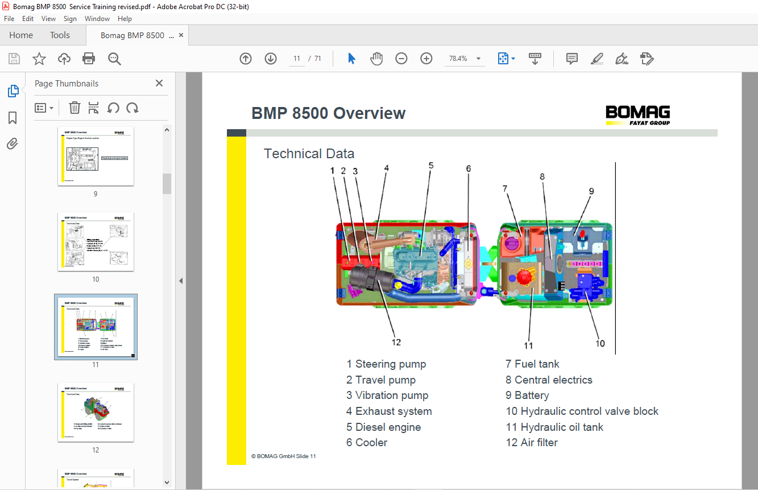Open the sign document pen icon
This screenshot has width=758, height=490.
(622, 59)
